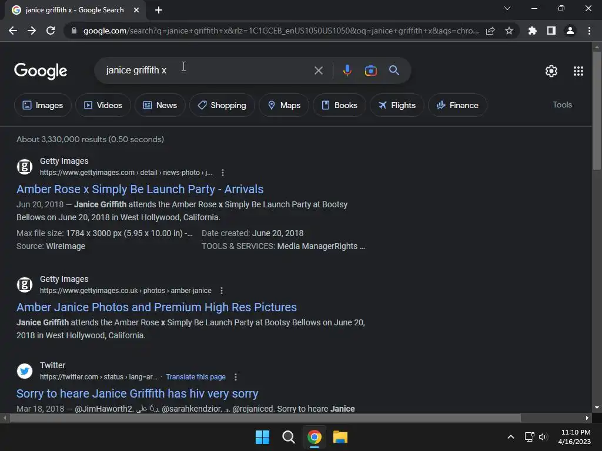Click the vertical scrollbar thumb
Image resolution: width=602 pixels, height=451 pixels.
coord(597,110)
